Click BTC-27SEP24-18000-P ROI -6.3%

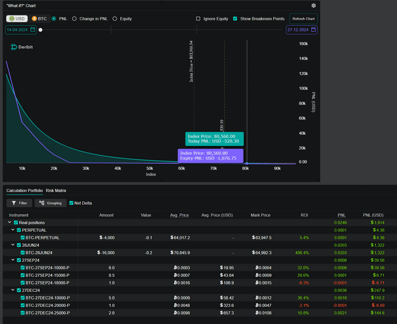pyautogui.click(x=303, y=283)
